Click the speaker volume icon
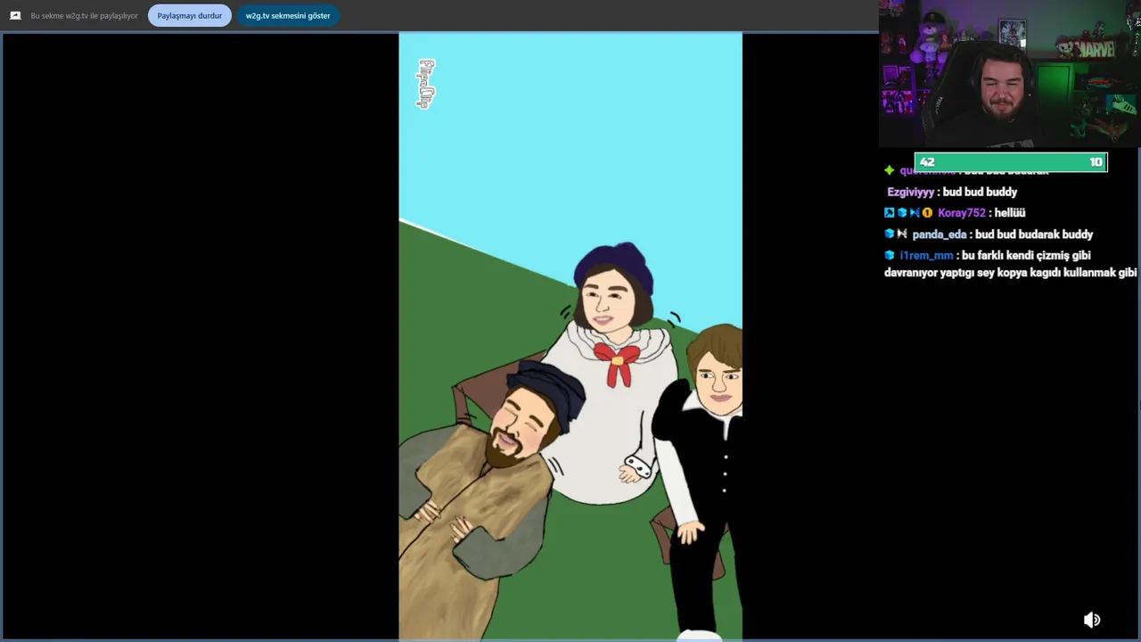The width and height of the screenshot is (1141, 642). pos(1092,620)
